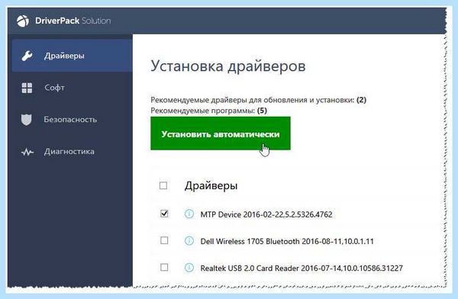Click the Драйверы list heading text

(x=211, y=186)
